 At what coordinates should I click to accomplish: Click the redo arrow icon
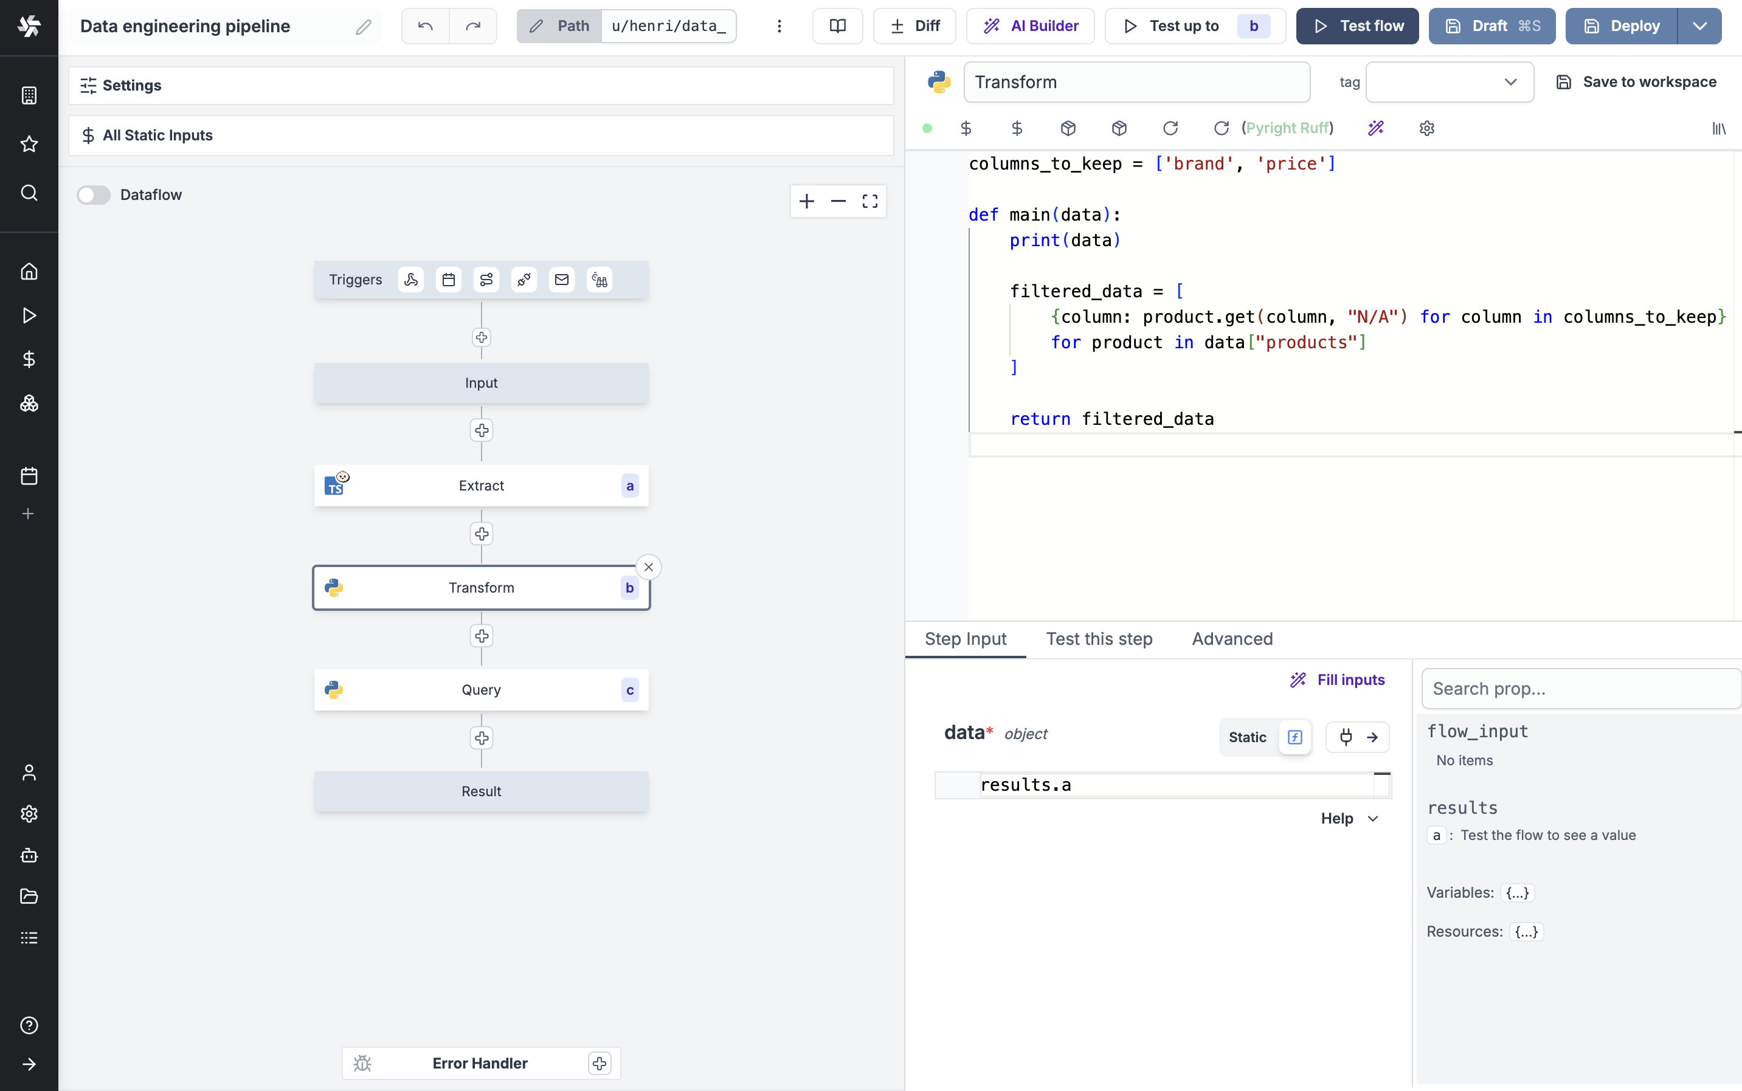(474, 25)
